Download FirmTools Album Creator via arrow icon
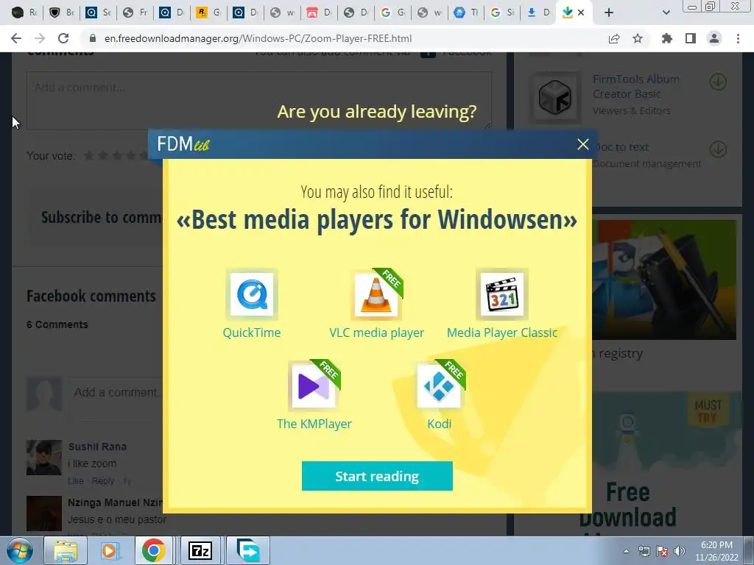Screen dimensions: 754x565 pyautogui.click(x=718, y=82)
